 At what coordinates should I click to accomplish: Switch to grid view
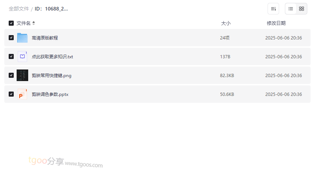[x=302, y=9]
